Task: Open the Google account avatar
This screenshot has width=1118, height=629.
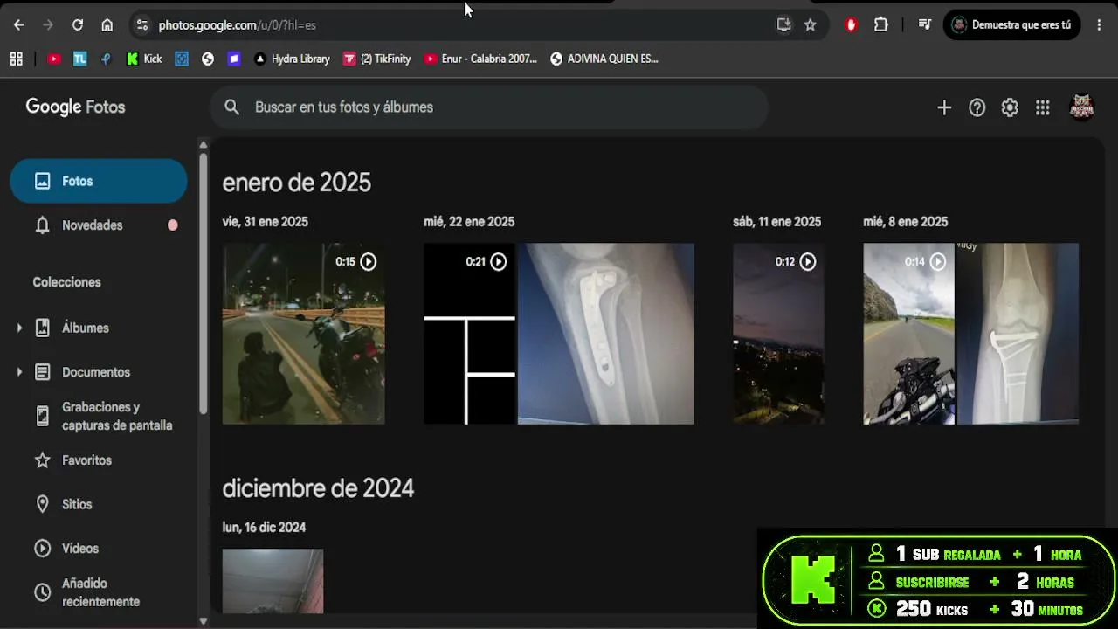Action: click(1082, 107)
